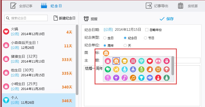This screenshot has height=107, width=205.
Task: Open the 火锅 anniversary entry
Action: coord(39,32)
